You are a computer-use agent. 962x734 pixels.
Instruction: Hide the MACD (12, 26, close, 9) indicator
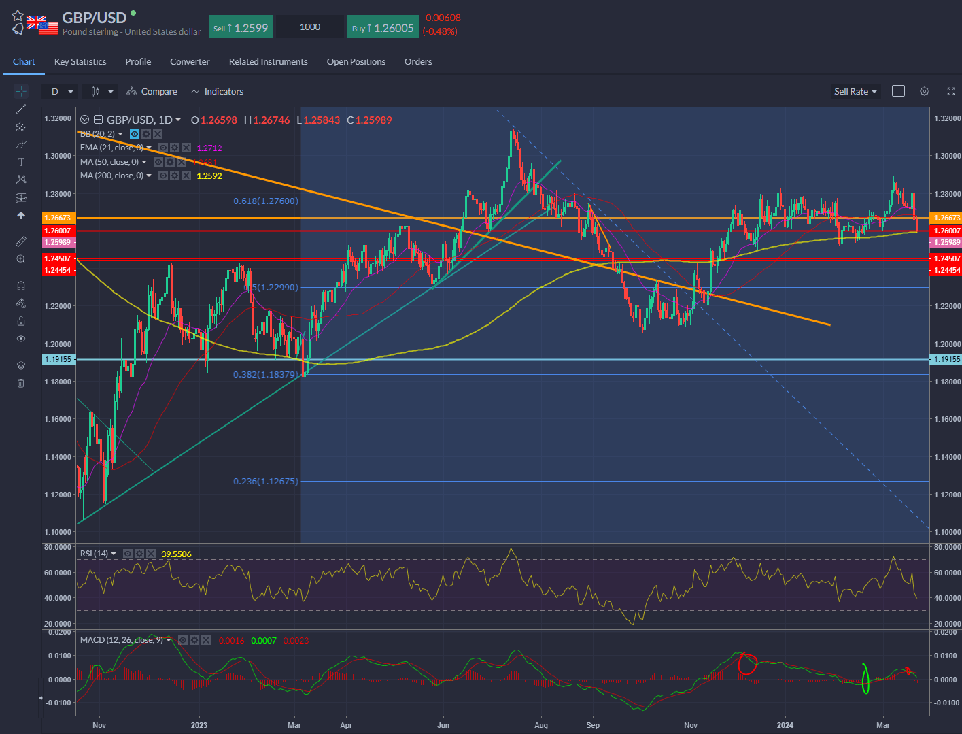(183, 640)
